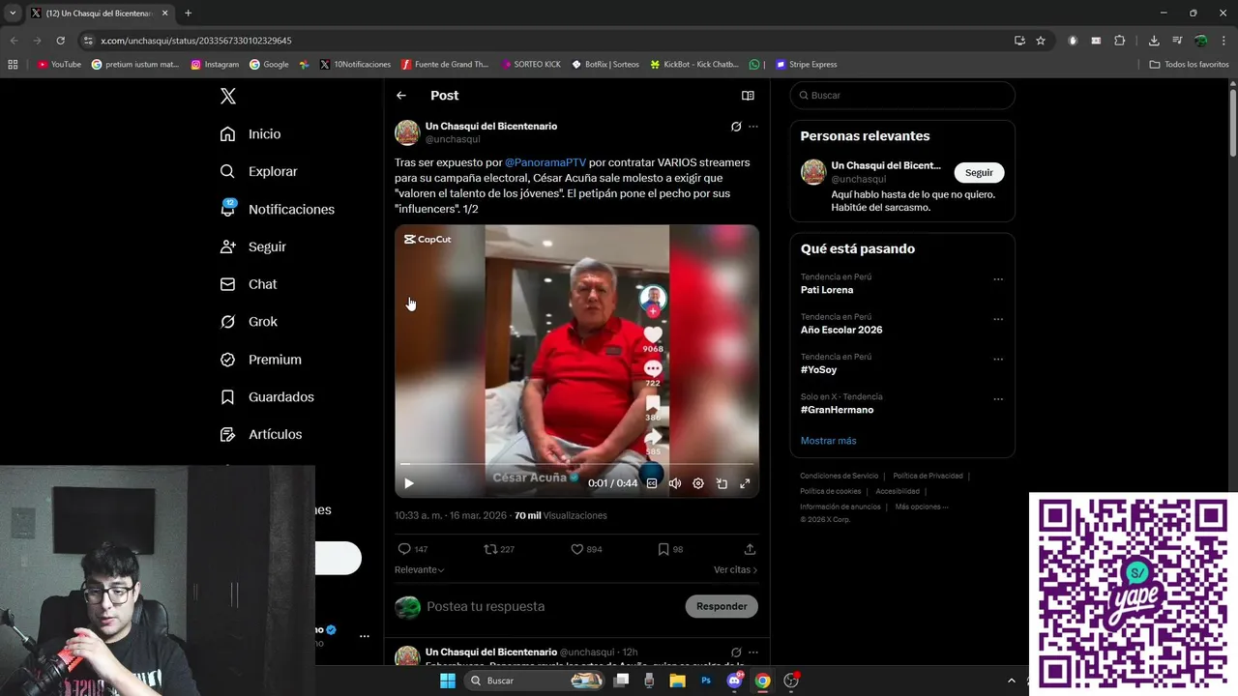Open Chrome media control icon
Screen dimensions: 1238x696
1177,41
